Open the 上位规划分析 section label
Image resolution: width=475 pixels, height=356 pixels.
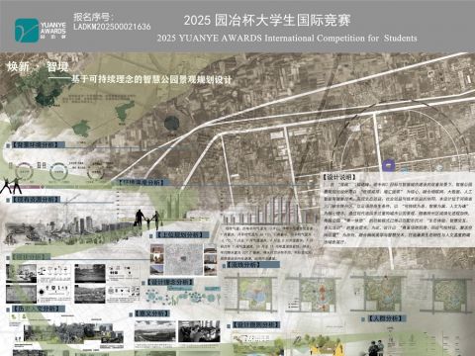183,234
